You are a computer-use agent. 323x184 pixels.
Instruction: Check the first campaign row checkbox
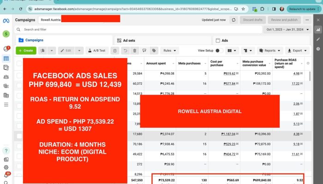[19, 74]
